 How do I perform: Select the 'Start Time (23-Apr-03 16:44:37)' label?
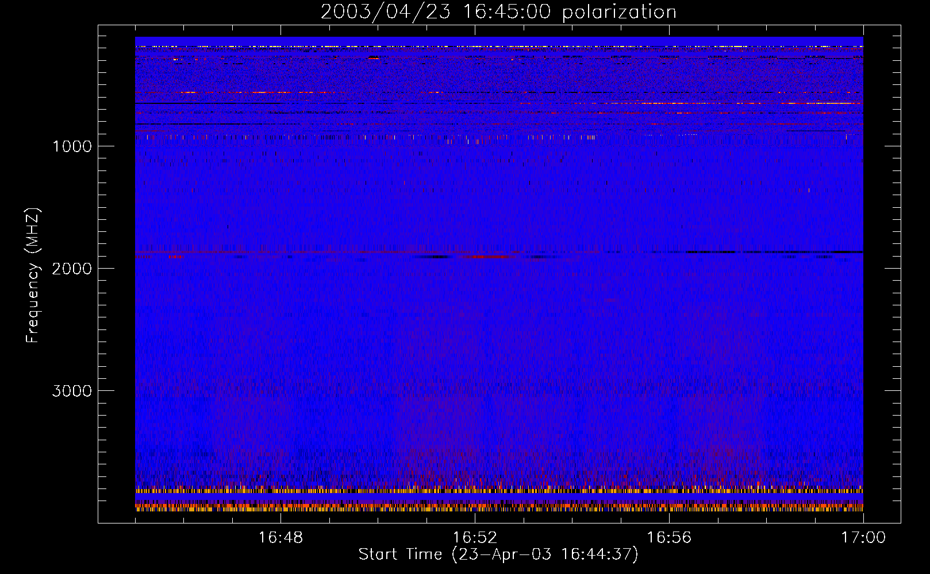coord(498,554)
